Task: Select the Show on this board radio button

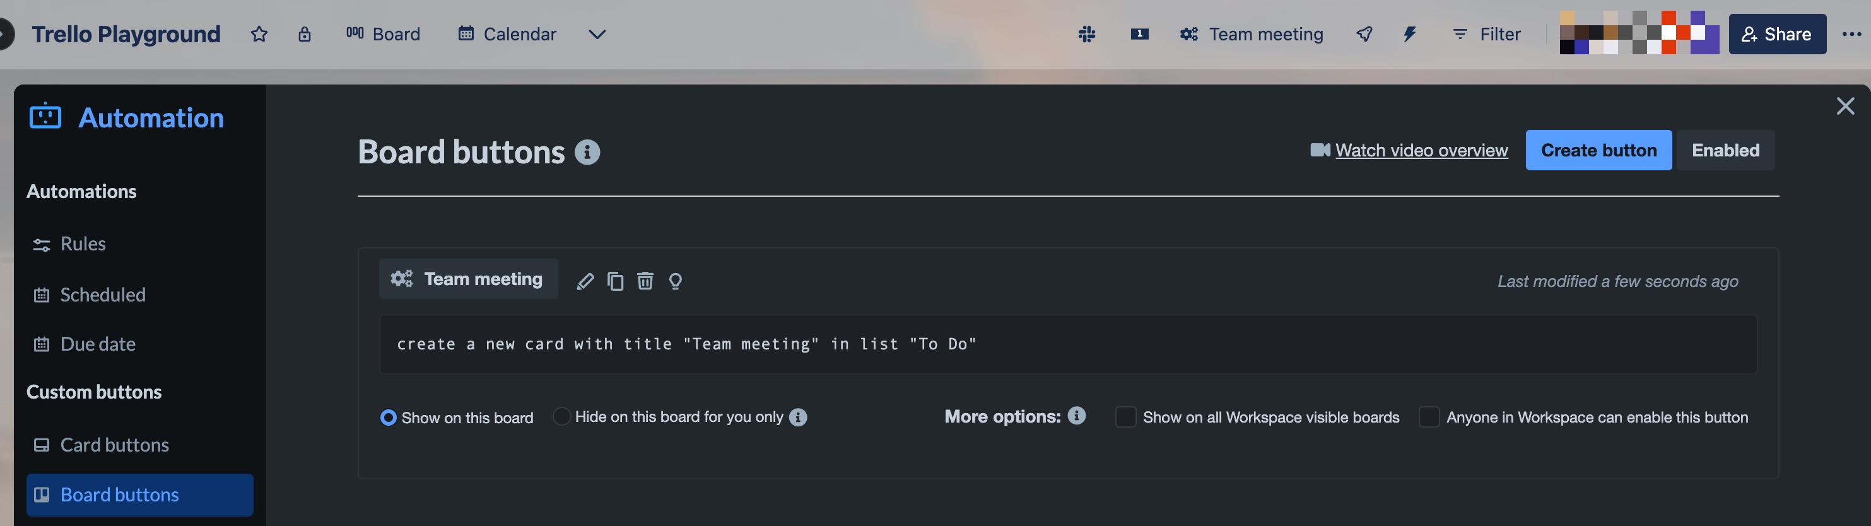Action: tap(389, 417)
